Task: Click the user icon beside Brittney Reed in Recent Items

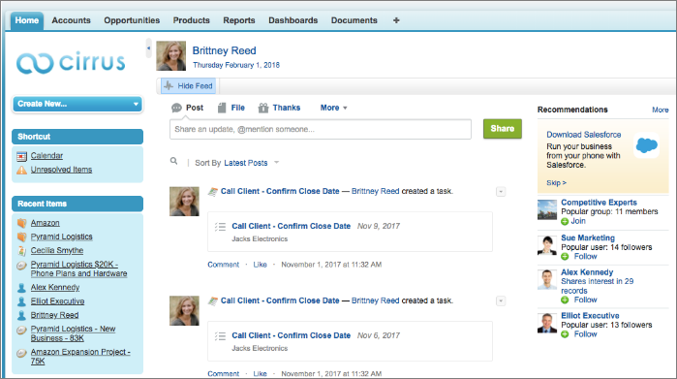Action: pyautogui.click(x=21, y=315)
